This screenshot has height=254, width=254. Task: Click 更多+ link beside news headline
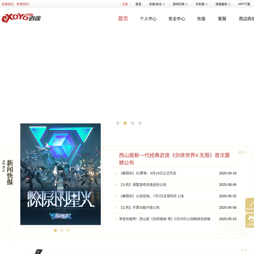pyautogui.click(x=243, y=152)
